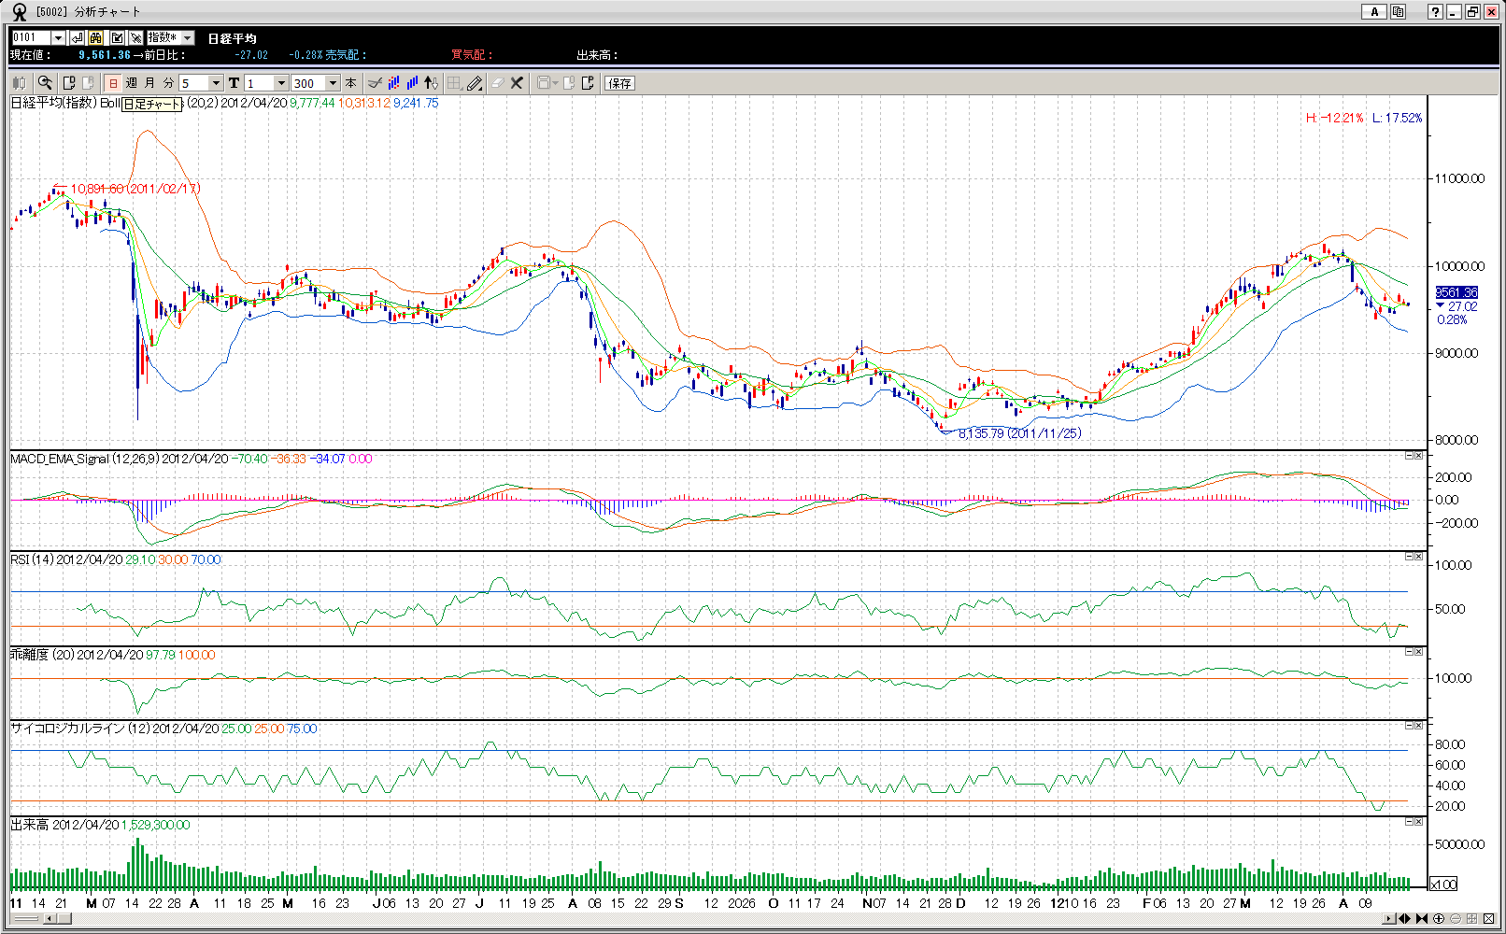Screen dimensions: 1506x934
Task: Click the question mark help icon
Action: pyautogui.click(x=1435, y=12)
